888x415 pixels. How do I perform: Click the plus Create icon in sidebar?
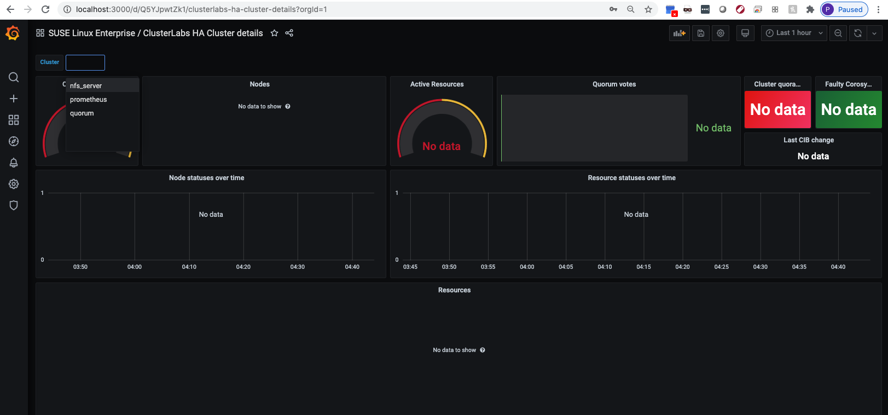tap(14, 99)
